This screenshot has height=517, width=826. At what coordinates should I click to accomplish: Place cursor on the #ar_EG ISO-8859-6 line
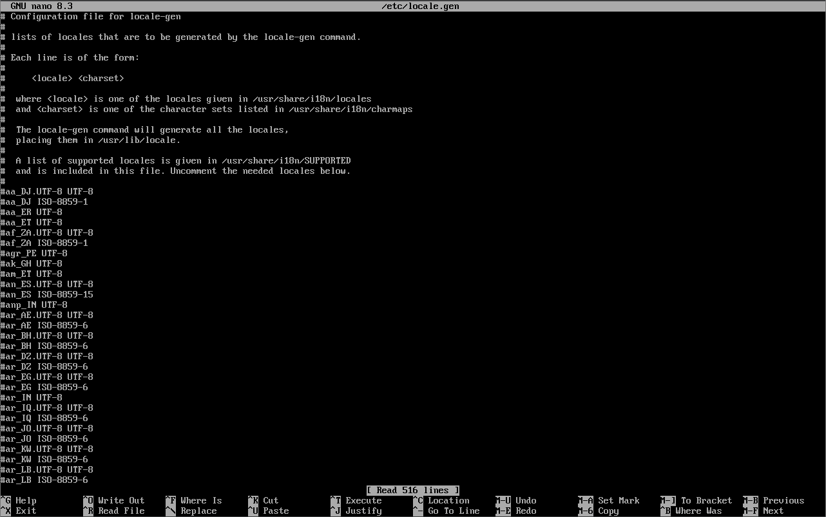pyautogui.click(x=44, y=387)
